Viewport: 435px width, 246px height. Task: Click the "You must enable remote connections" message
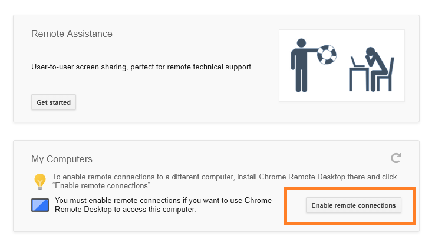[x=163, y=205]
